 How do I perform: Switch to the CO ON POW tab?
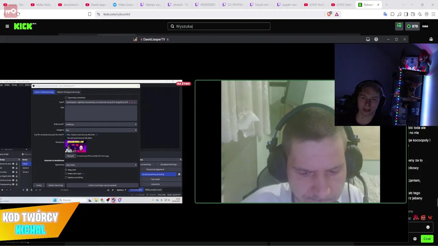(233, 5)
